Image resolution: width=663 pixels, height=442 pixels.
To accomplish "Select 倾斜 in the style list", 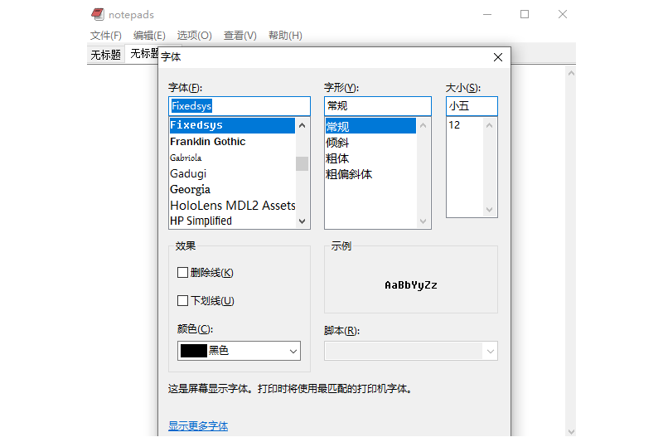I will [370, 143].
